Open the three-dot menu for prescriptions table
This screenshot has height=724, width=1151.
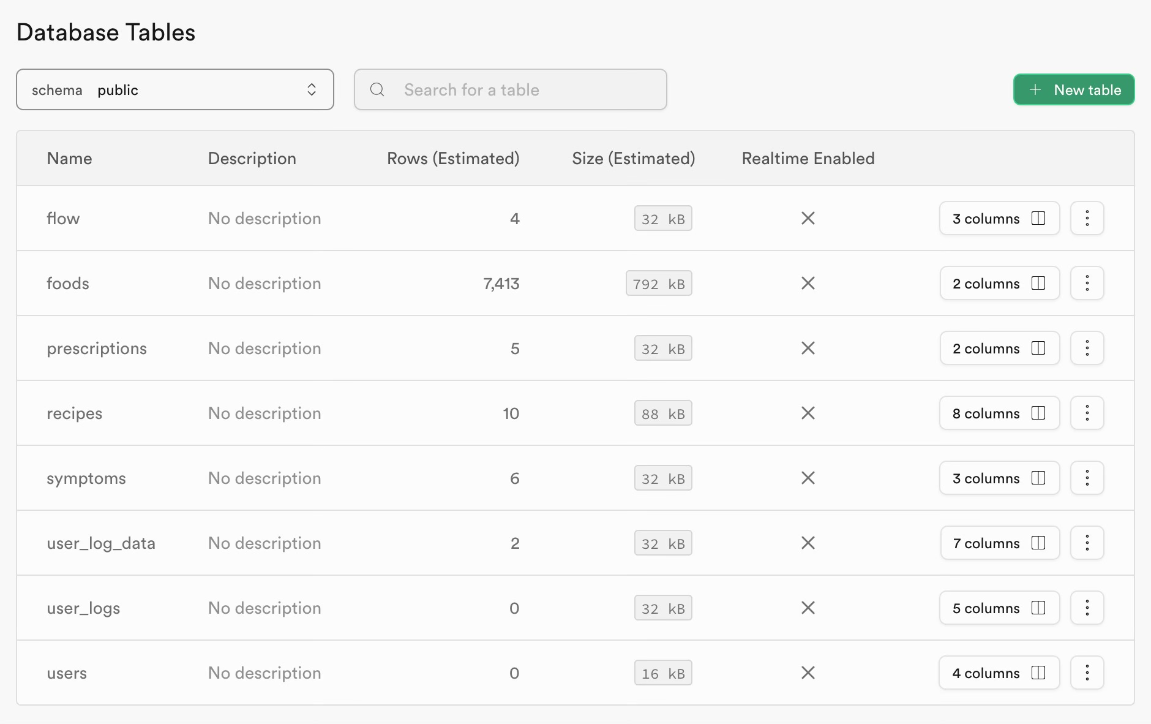pos(1087,348)
